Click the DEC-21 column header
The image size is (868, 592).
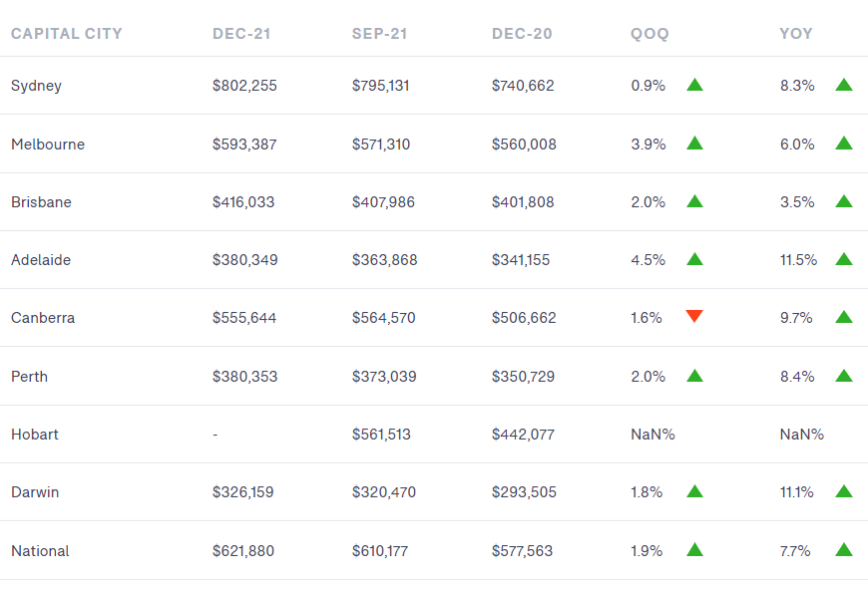click(241, 34)
